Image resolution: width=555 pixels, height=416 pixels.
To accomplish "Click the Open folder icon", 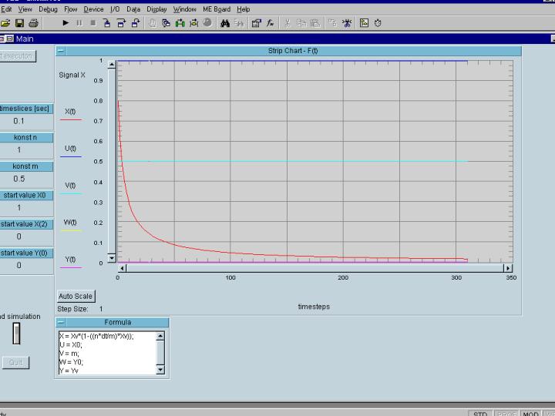I will (6, 23).
